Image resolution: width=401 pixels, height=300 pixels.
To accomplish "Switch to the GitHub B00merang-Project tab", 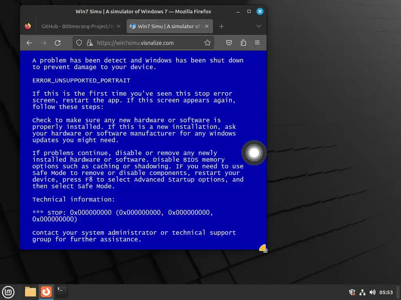I will [x=77, y=26].
